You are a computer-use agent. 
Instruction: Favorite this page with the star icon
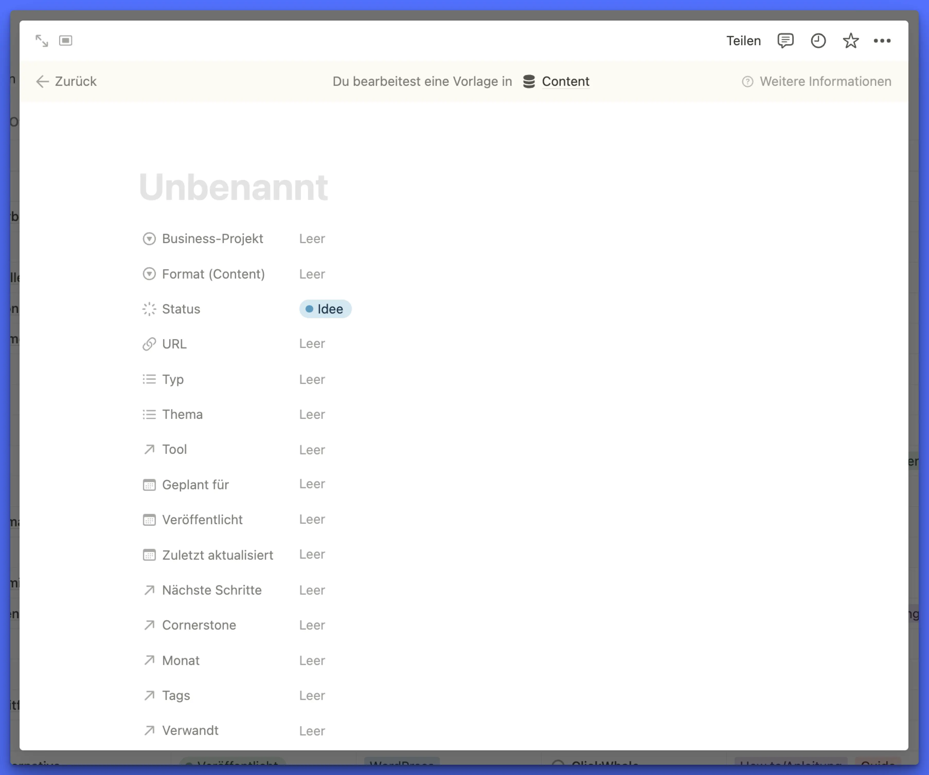[x=850, y=41]
